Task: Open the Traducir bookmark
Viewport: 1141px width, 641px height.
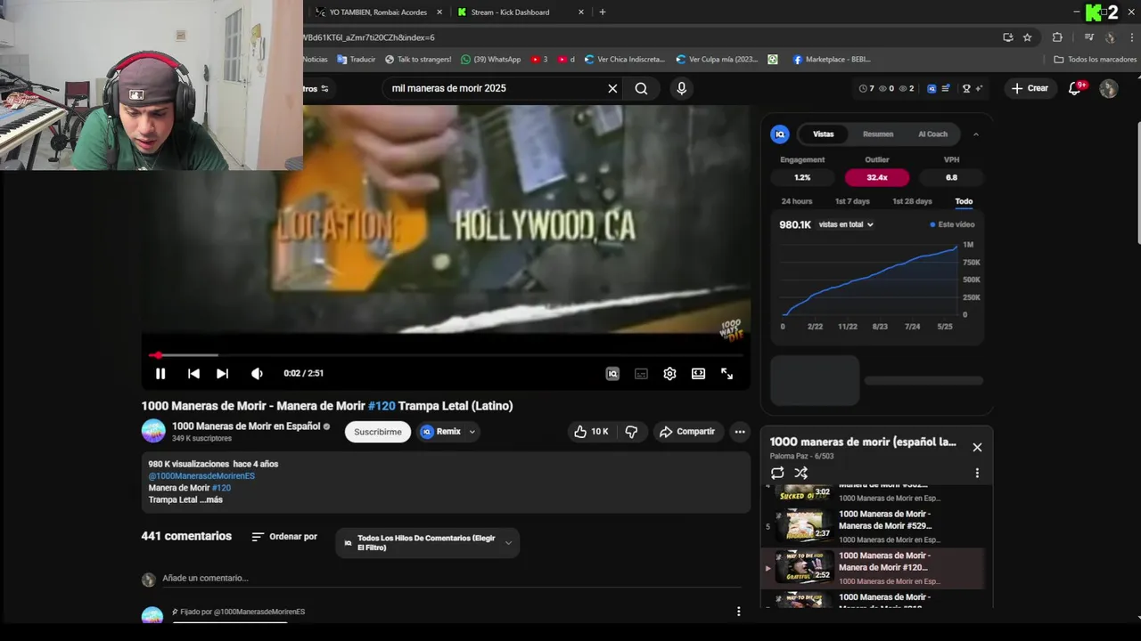Action: 357,60
